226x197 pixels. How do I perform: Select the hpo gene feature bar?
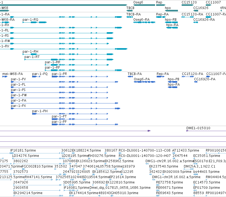(171, 11)
